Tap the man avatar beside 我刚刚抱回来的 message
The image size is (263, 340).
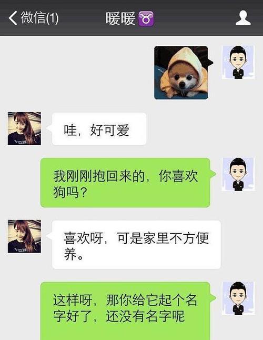pos(238,174)
